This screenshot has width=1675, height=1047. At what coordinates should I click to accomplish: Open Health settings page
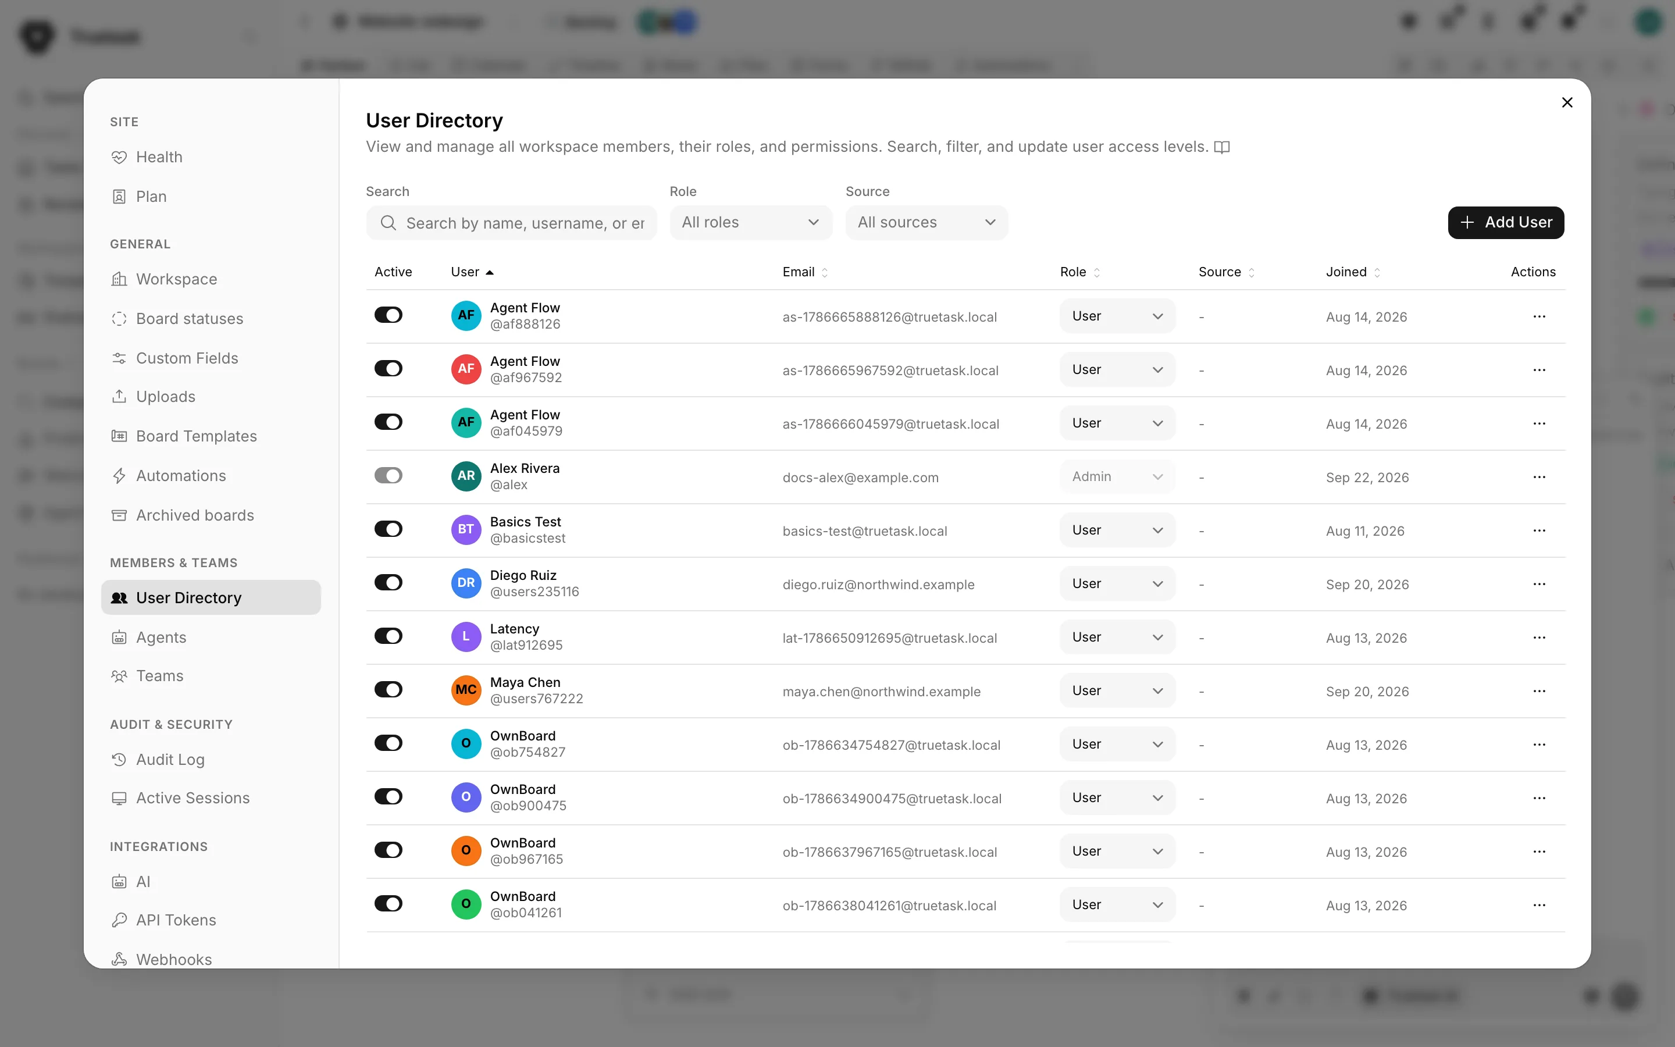point(211,157)
